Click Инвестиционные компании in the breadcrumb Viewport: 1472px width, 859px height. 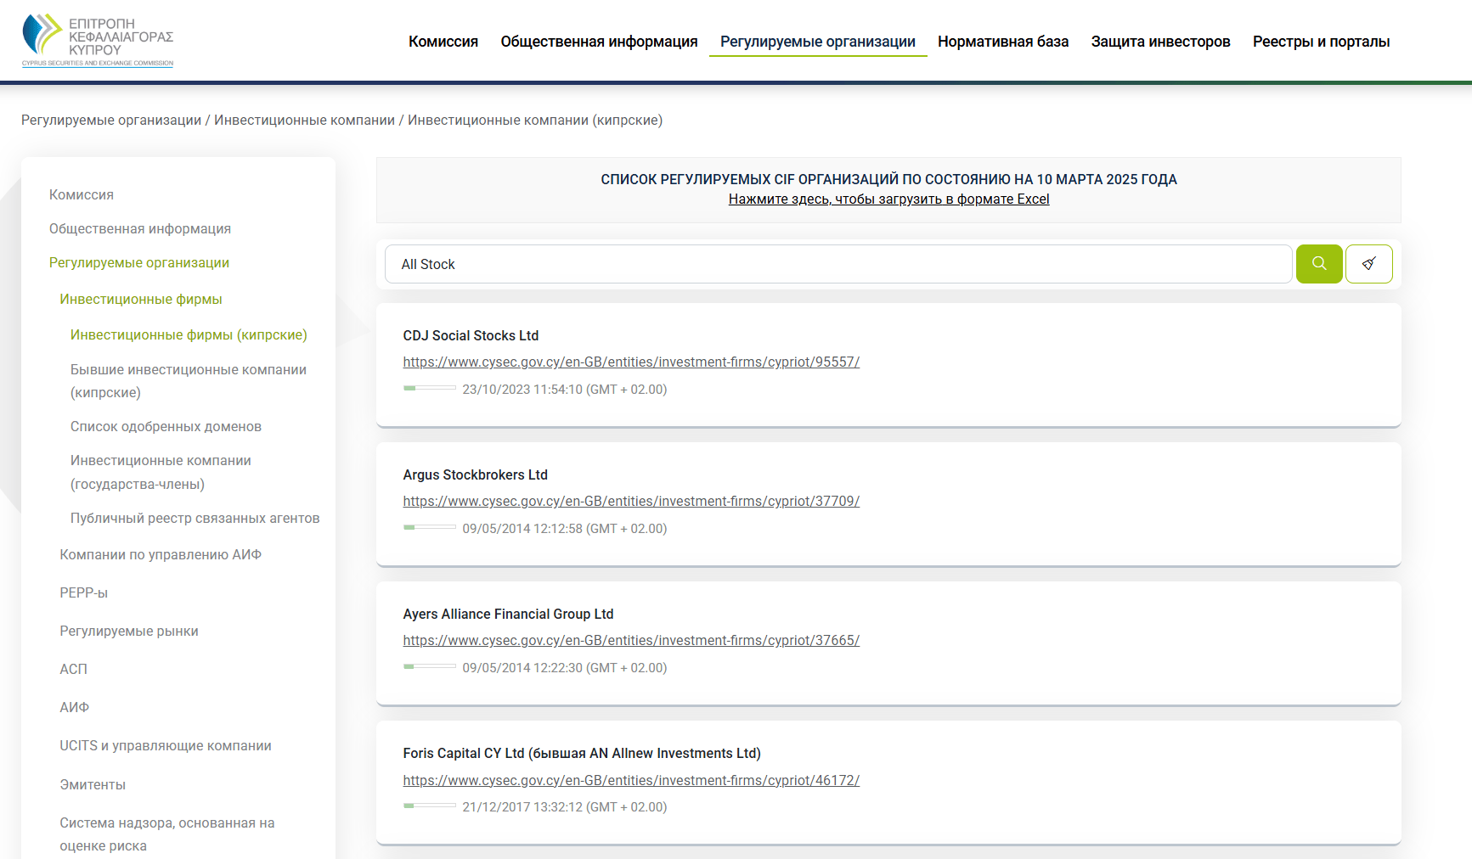point(304,121)
